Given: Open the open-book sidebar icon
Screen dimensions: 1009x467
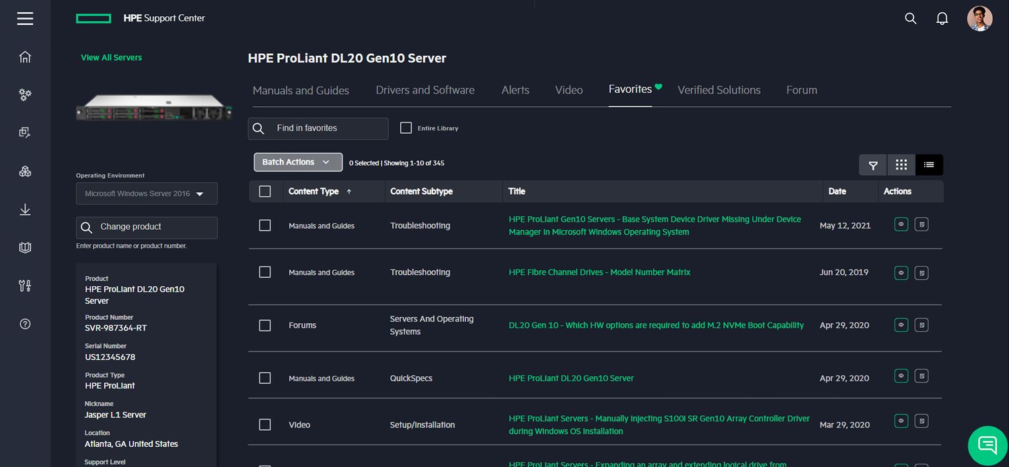Looking at the screenshot, I should tap(25, 247).
